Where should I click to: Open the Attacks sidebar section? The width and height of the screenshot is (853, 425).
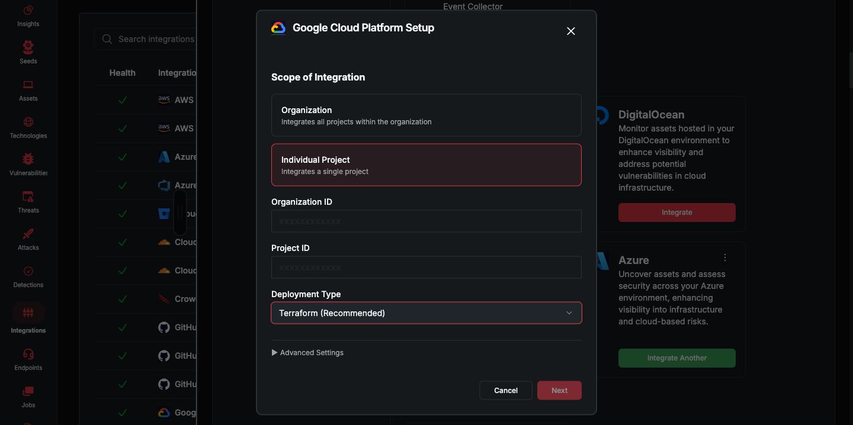[28, 239]
